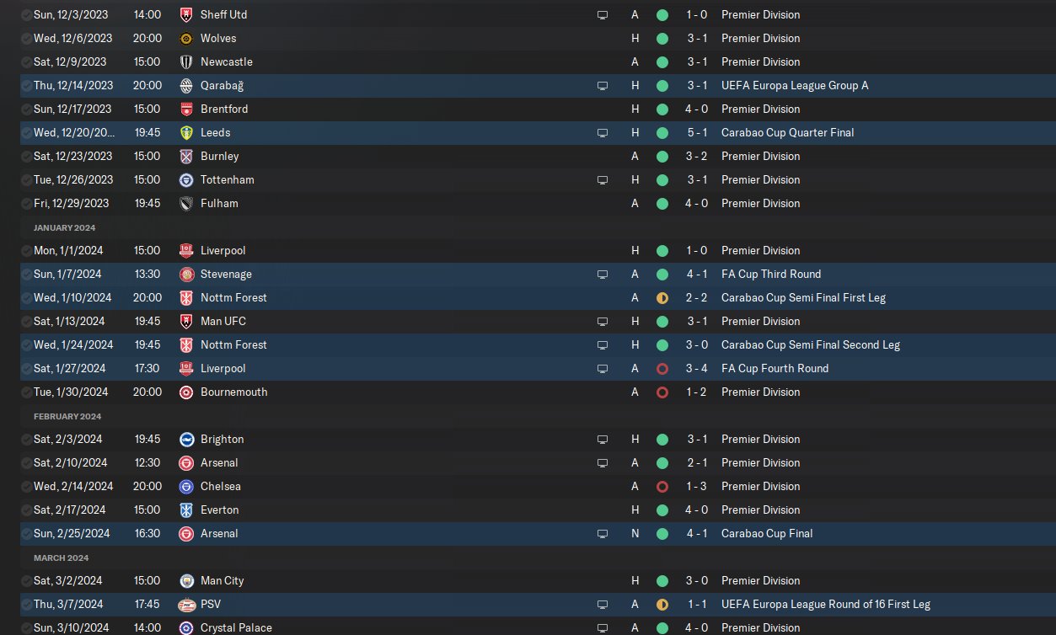Click the Tottenham club crest icon

186,179
